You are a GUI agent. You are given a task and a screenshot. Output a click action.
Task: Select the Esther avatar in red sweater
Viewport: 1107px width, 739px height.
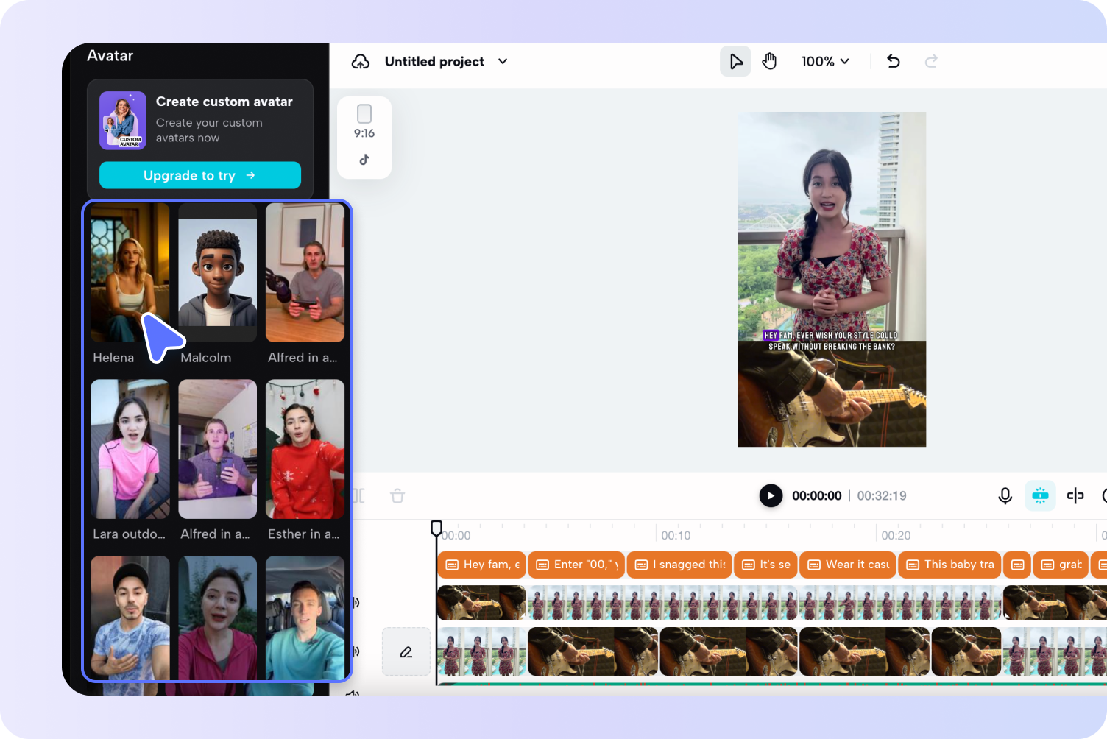point(305,449)
